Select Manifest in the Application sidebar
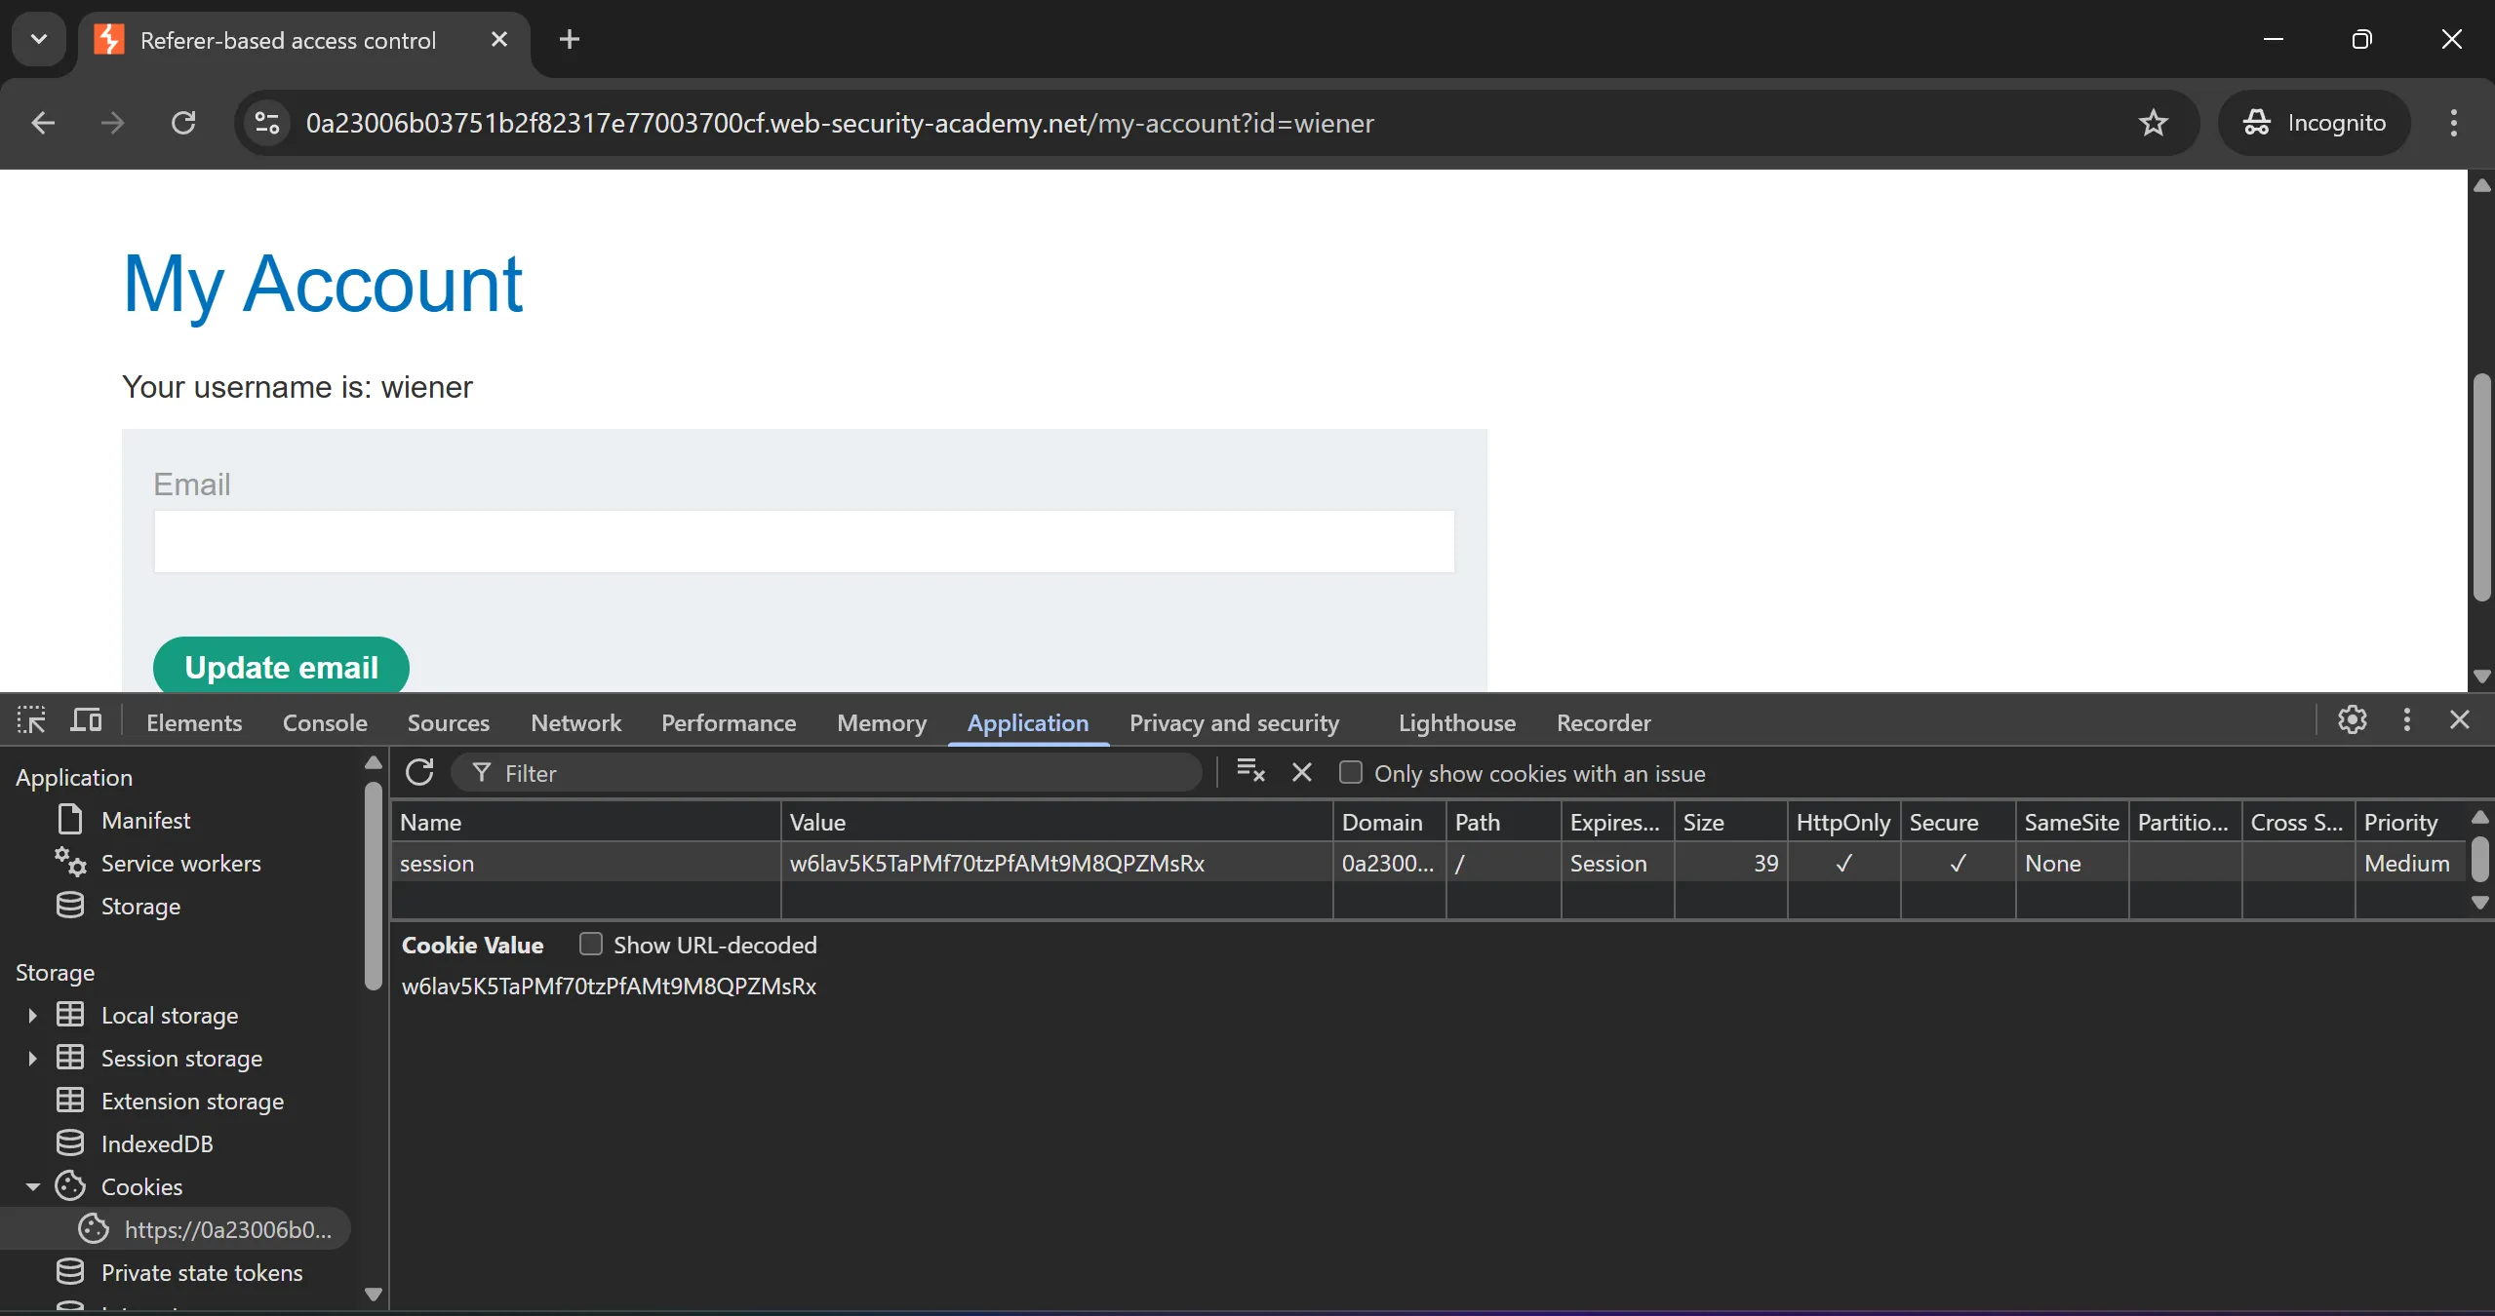2495x1316 pixels. (x=145, y=821)
